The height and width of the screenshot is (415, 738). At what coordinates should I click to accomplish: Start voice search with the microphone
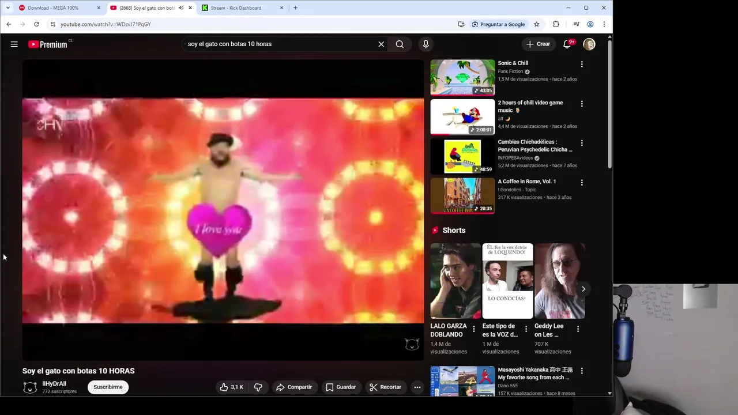[x=426, y=44]
